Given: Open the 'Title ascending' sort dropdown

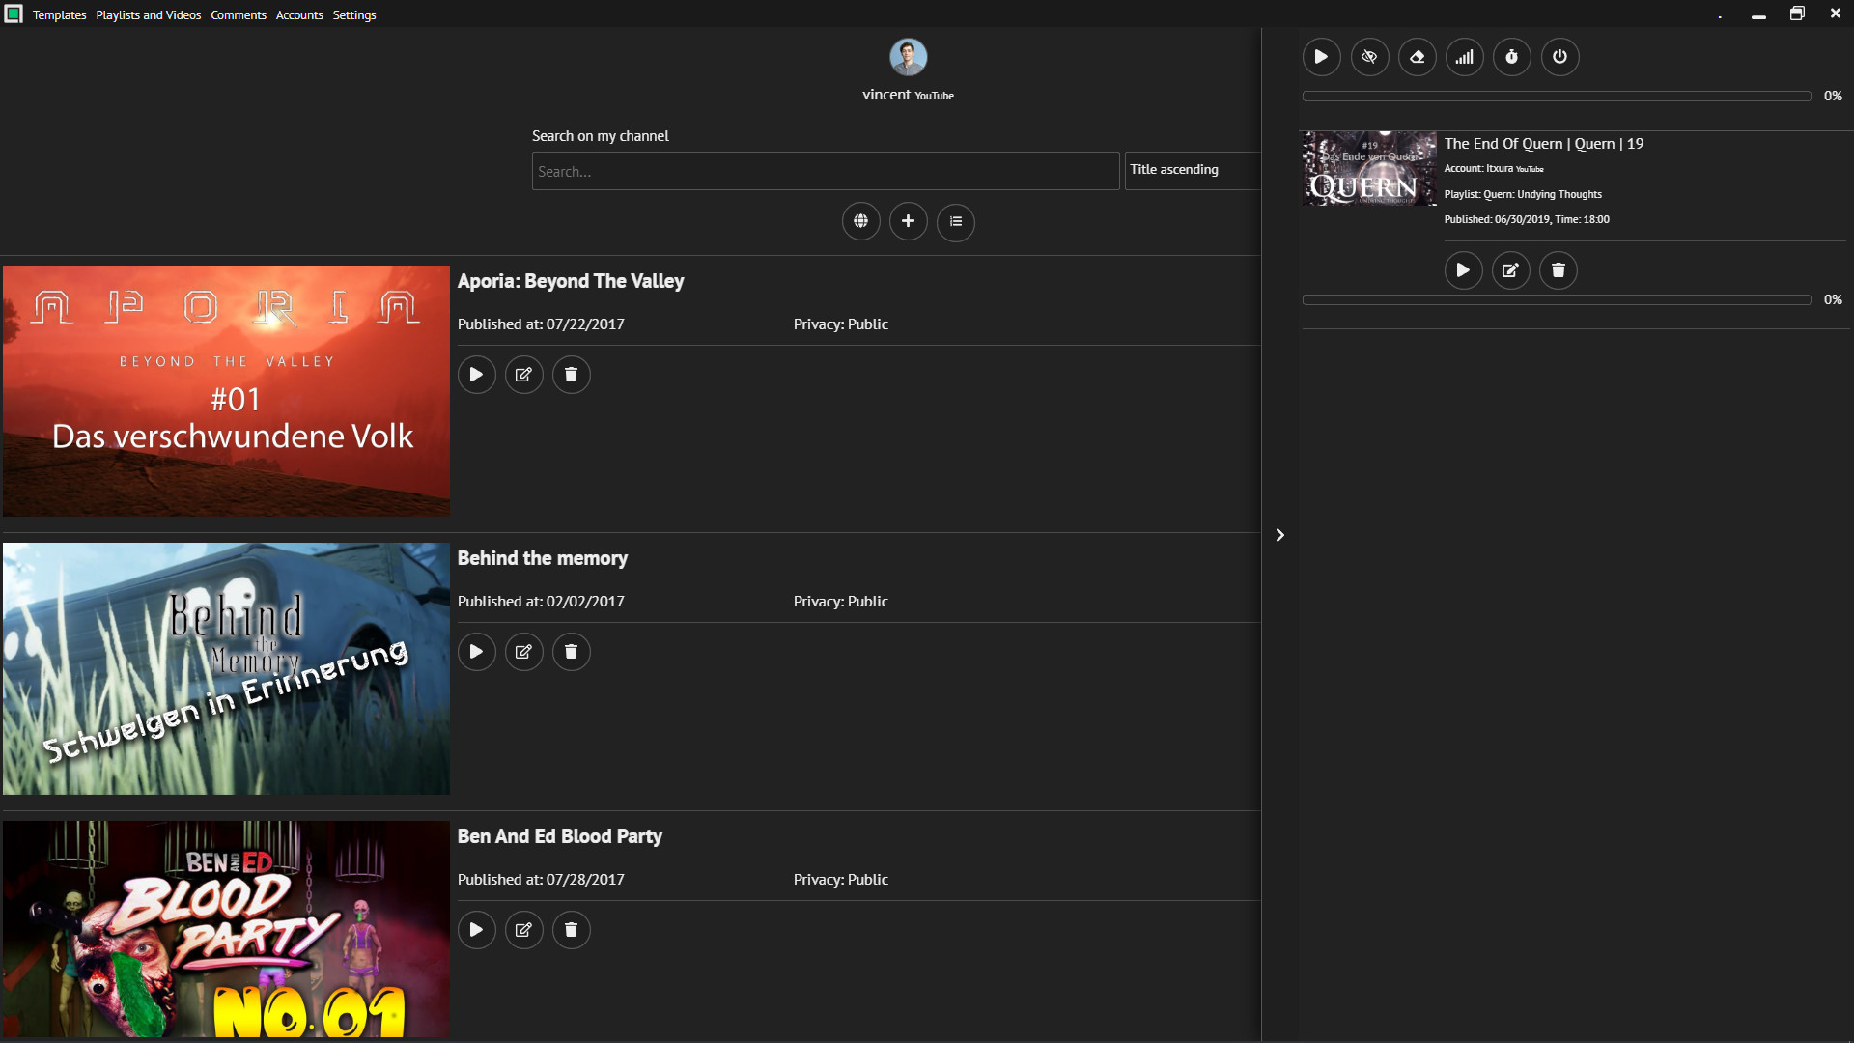Looking at the screenshot, I should [x=1193, y=170].
